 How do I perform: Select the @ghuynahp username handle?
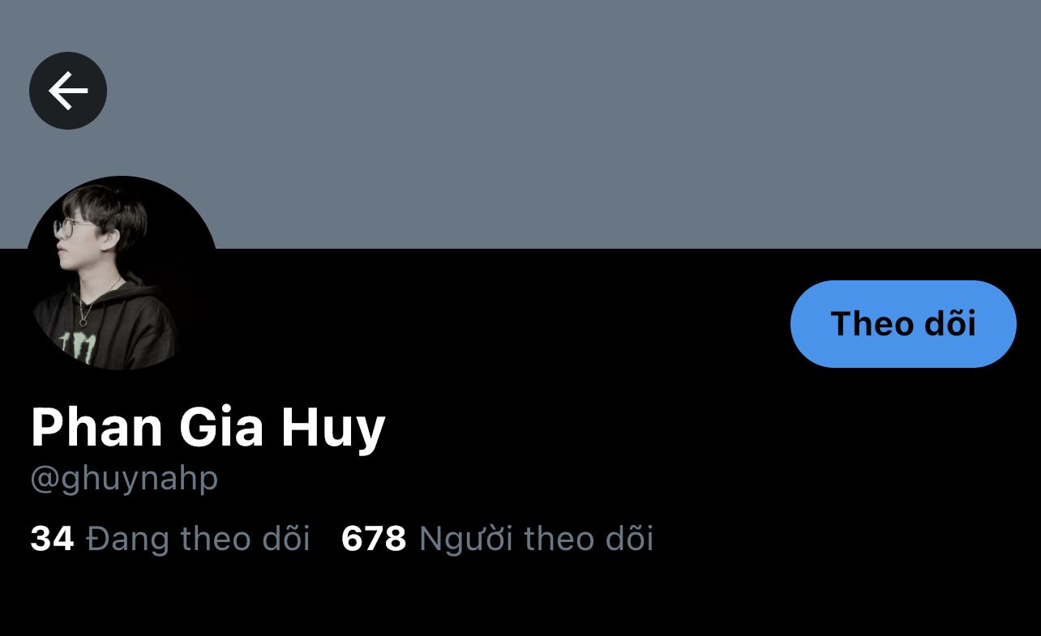[124, 479]
